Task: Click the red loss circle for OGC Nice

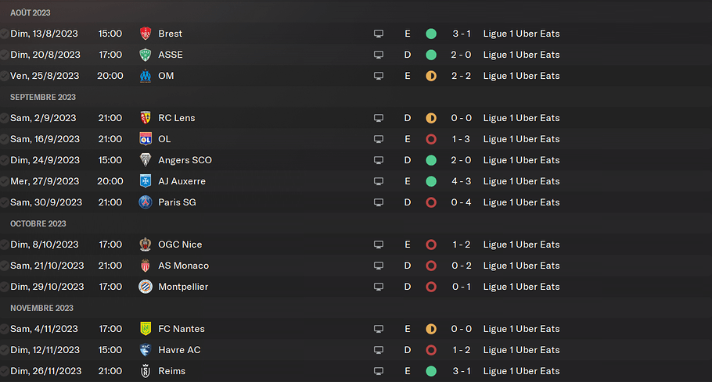Action: pyautogui.click(x=431, y=245)
